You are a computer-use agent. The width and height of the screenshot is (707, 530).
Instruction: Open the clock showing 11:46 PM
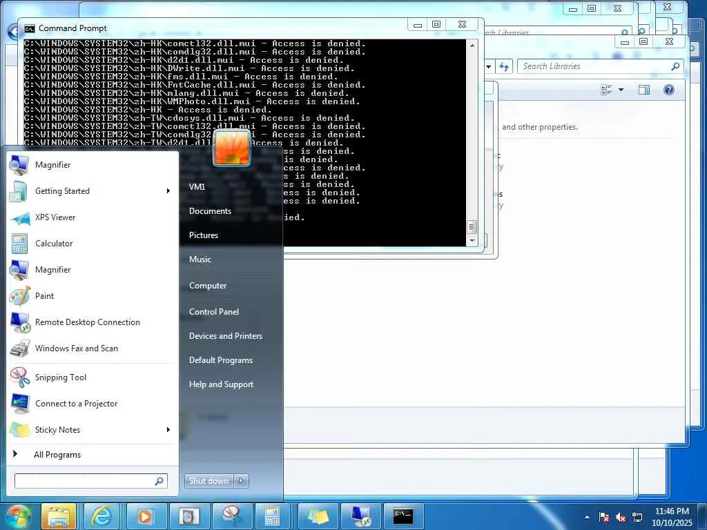coord(672,517)
